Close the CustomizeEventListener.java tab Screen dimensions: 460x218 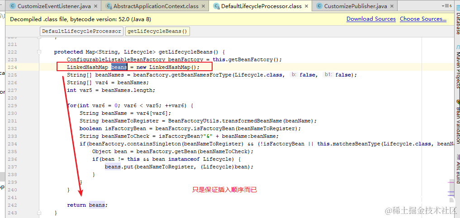tap(95, 6)
